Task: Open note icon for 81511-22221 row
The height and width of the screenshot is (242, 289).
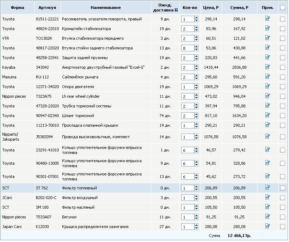Action: pyautogui.click(x=268, y=18)
